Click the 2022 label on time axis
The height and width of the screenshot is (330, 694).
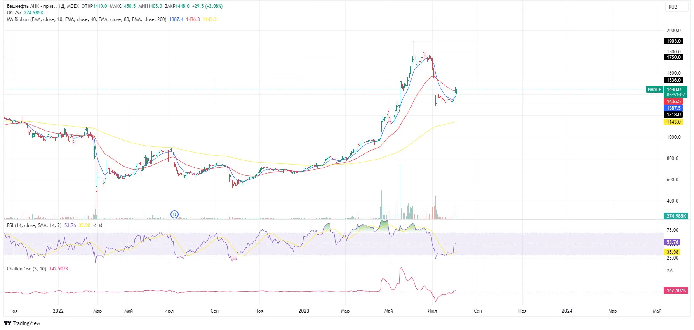click(58, 311)
